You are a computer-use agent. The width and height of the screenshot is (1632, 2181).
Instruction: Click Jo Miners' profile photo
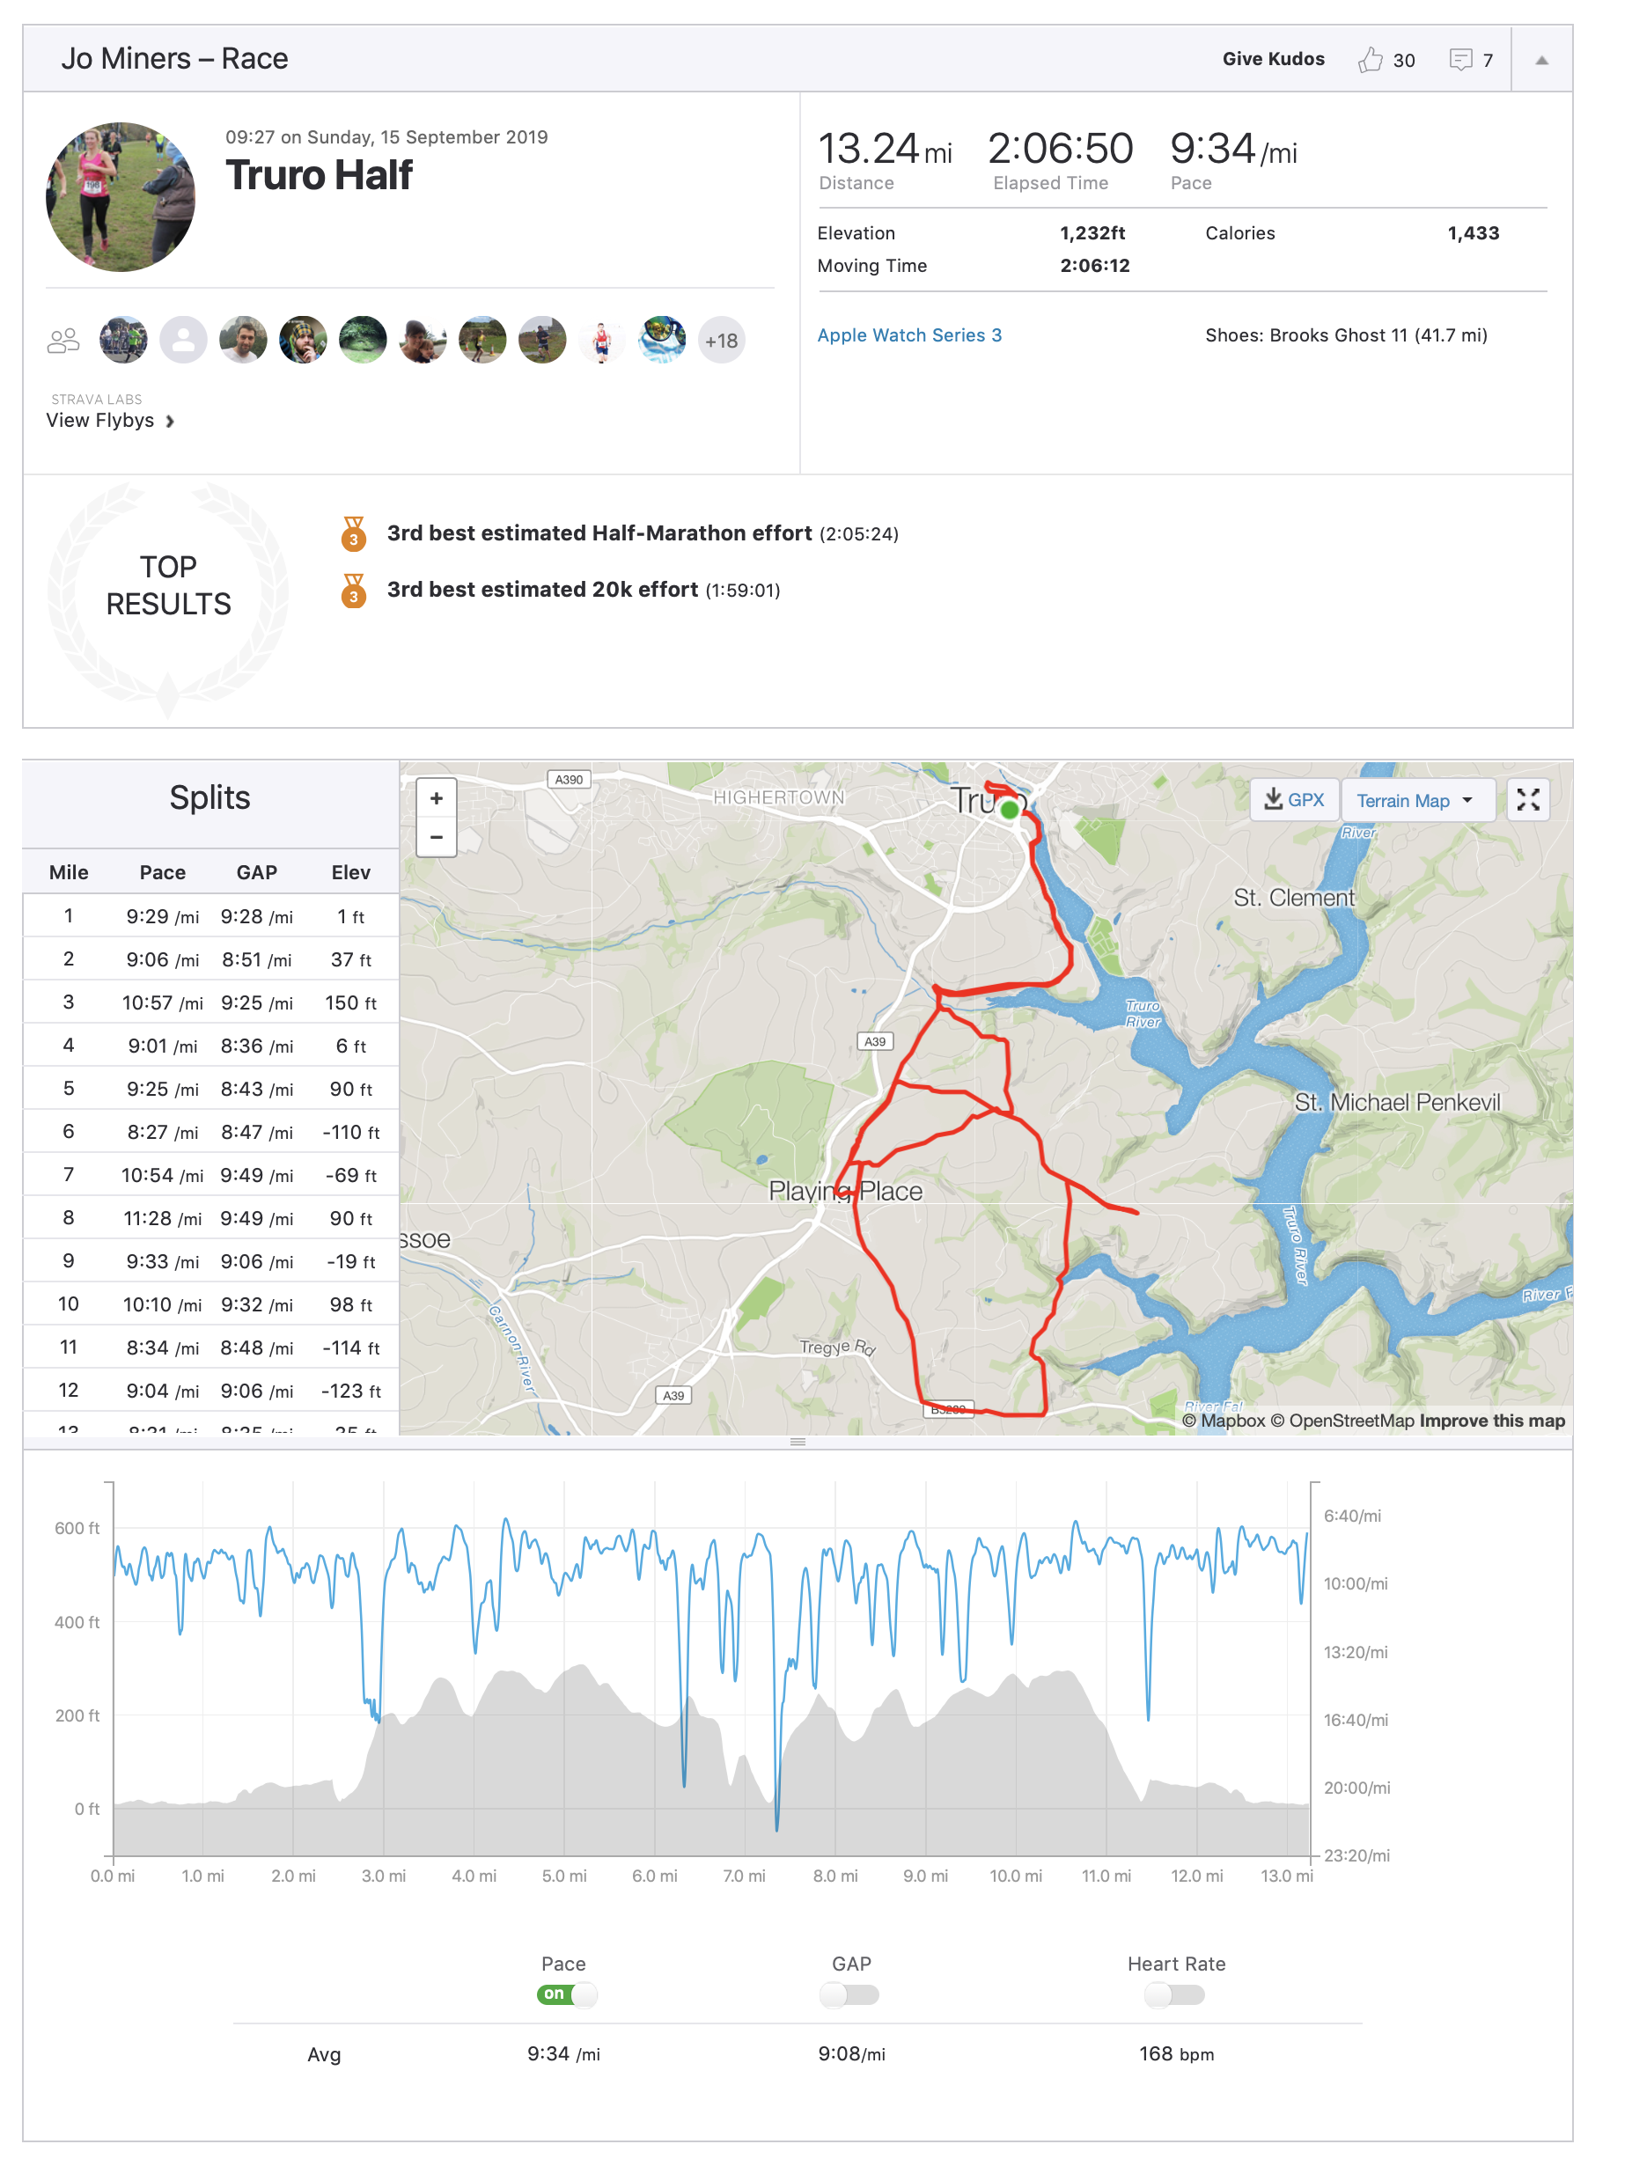coord(121,197)
